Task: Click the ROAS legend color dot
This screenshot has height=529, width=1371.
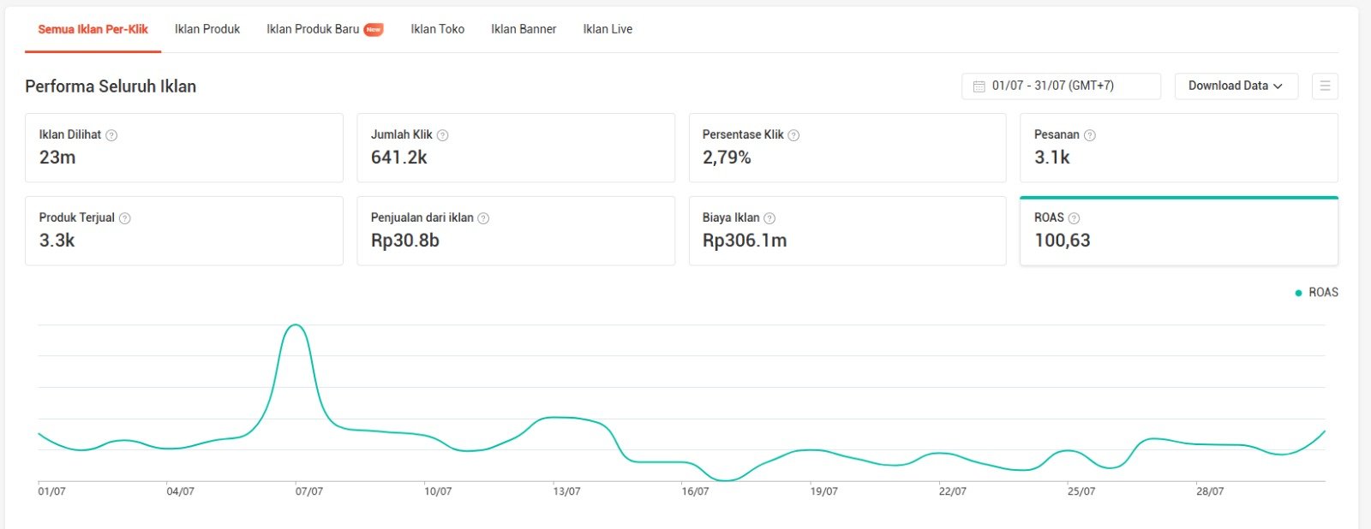Action: (x=1298, y=293)
